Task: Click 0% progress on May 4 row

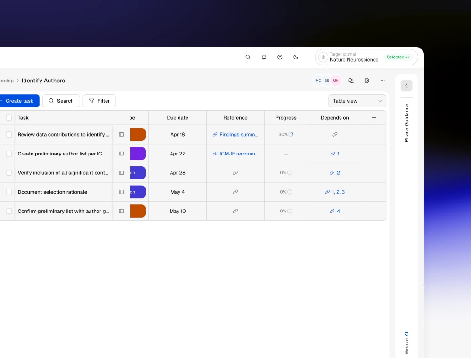Action: (286, 192)
